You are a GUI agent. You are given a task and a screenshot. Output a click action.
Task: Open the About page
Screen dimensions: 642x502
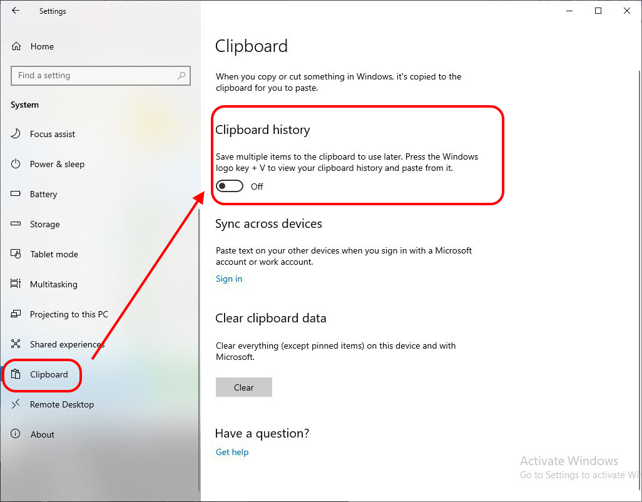[43, 434]
